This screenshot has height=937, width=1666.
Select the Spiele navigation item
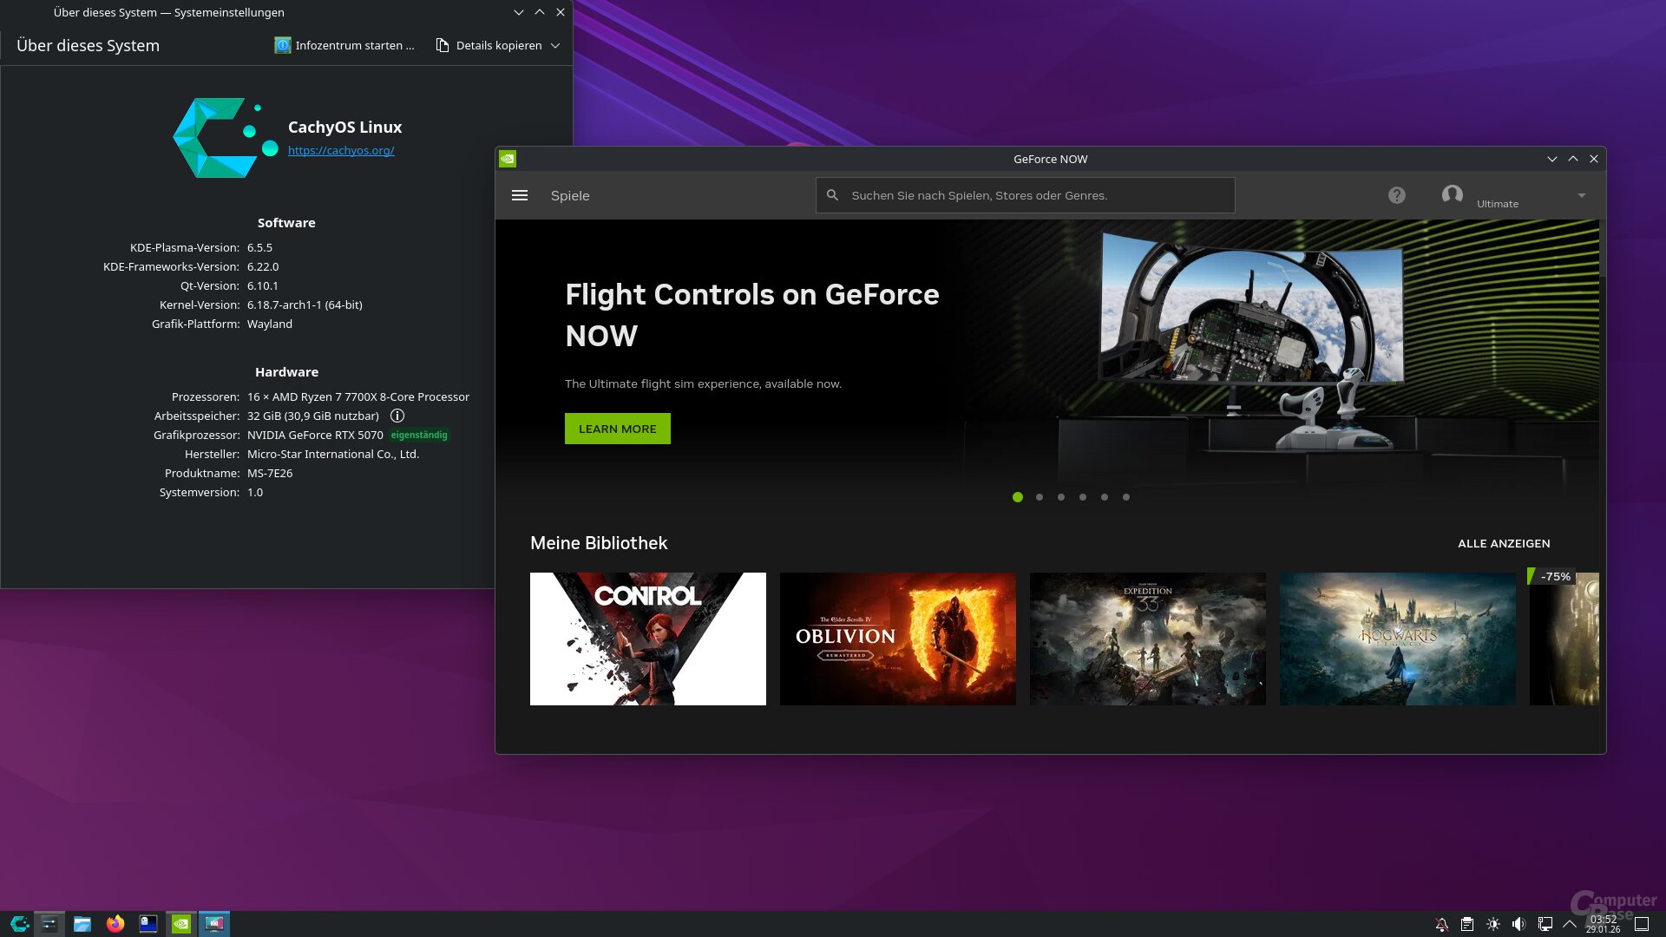click(x=570, y=195)
